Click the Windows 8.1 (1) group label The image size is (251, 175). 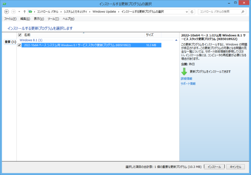point(31,40)
